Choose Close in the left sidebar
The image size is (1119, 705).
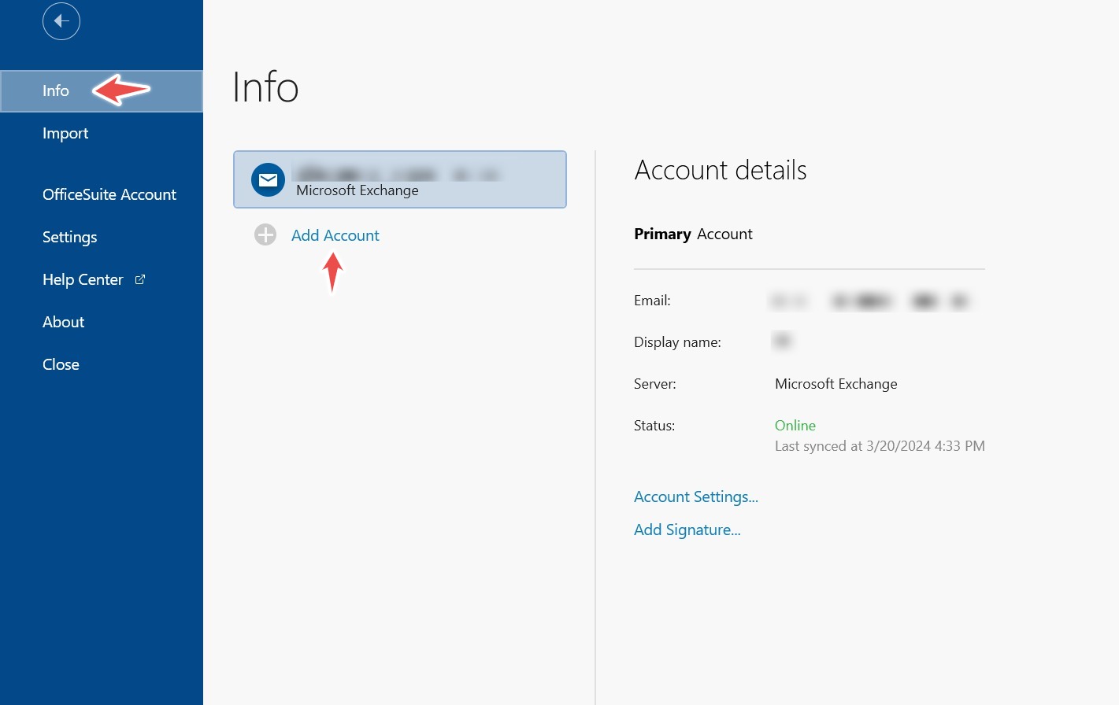61,364
